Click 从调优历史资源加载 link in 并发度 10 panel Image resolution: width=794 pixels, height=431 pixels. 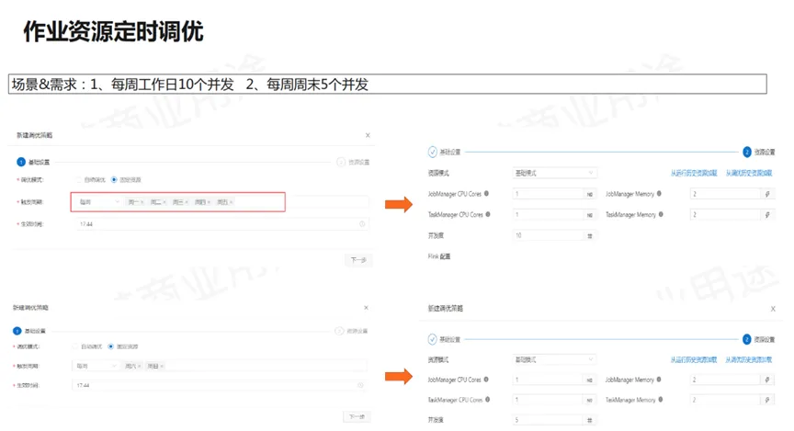pos(749,173)
